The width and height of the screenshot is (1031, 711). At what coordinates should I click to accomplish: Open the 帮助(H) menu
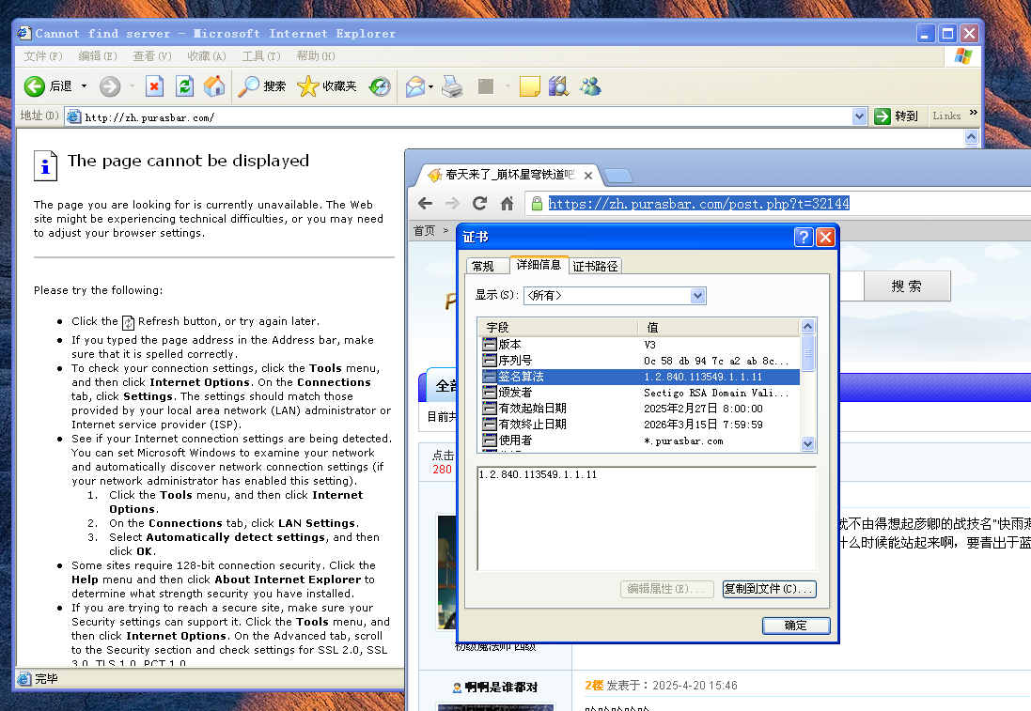[316, 55]
